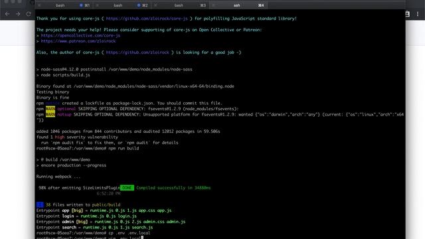Select the ssh terminal tab
This screenshot has height=239, width=425.
[236, 5]
